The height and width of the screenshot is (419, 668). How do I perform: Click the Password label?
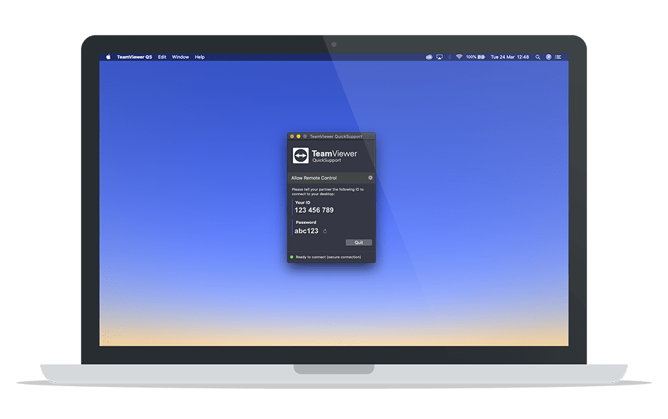306,223
